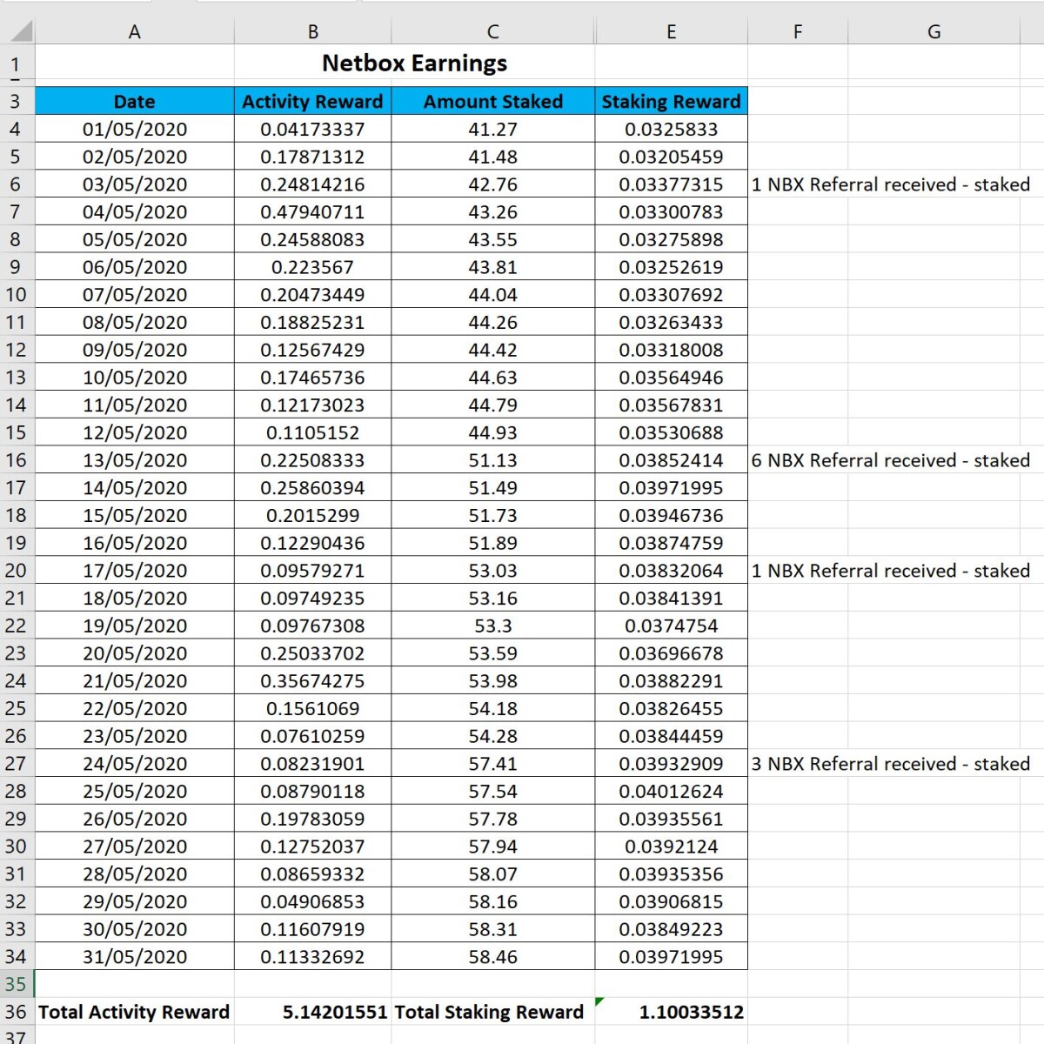Select row 35 header

pos(17,984)
